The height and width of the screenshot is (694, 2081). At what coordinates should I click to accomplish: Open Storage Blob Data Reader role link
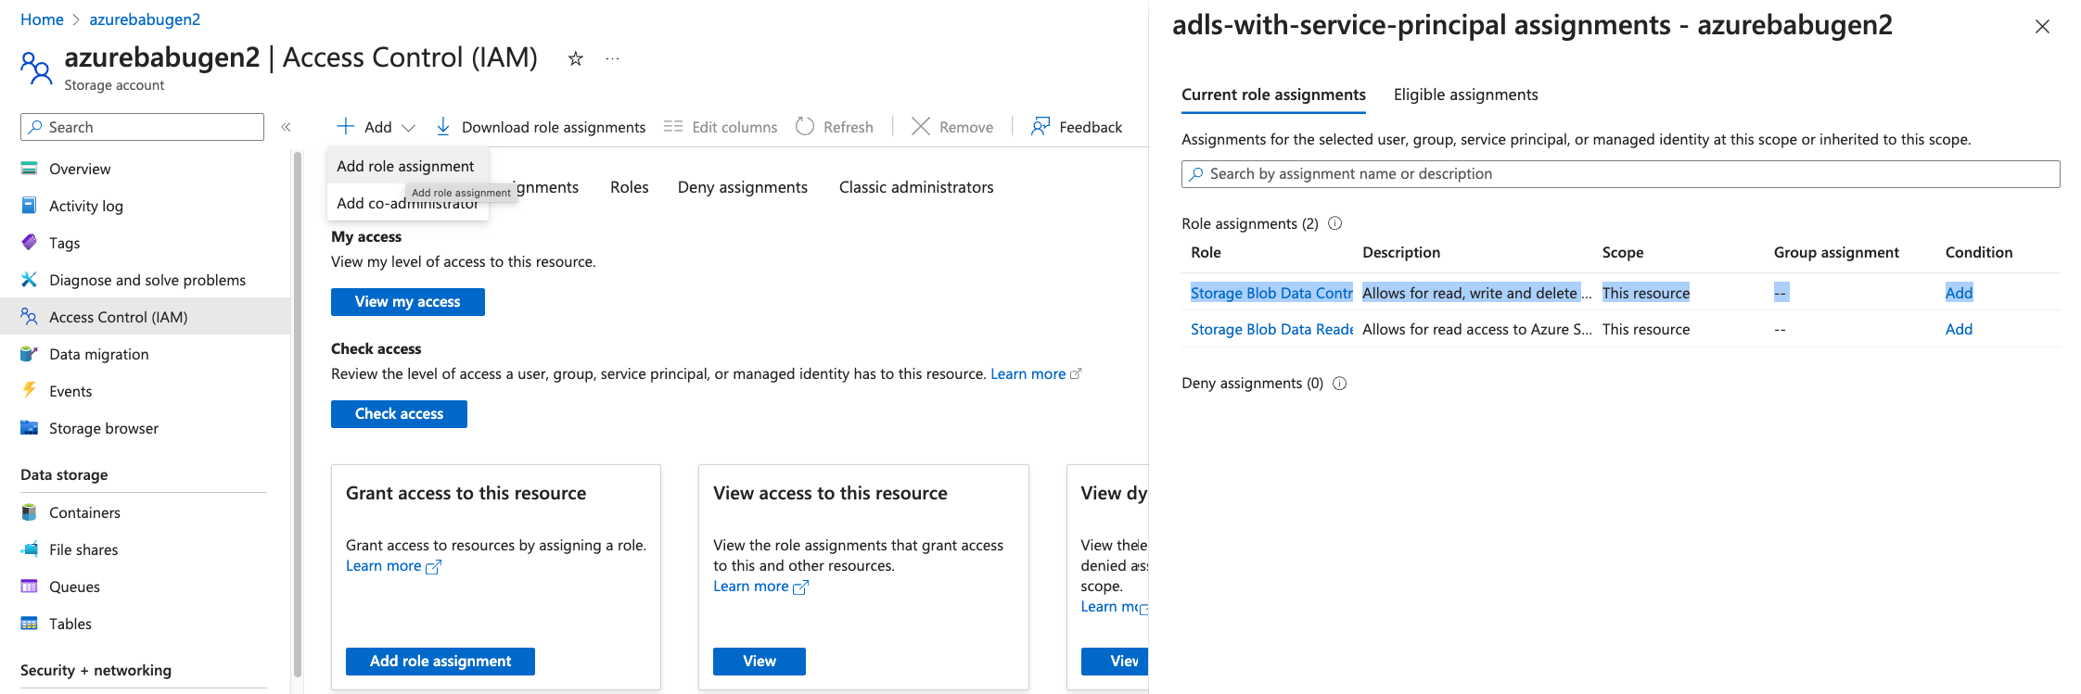tap(1271, 329)
